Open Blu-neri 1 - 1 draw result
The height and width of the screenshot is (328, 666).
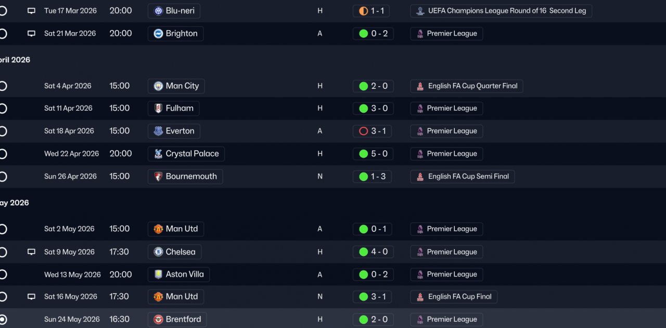[x=373, y=11]
